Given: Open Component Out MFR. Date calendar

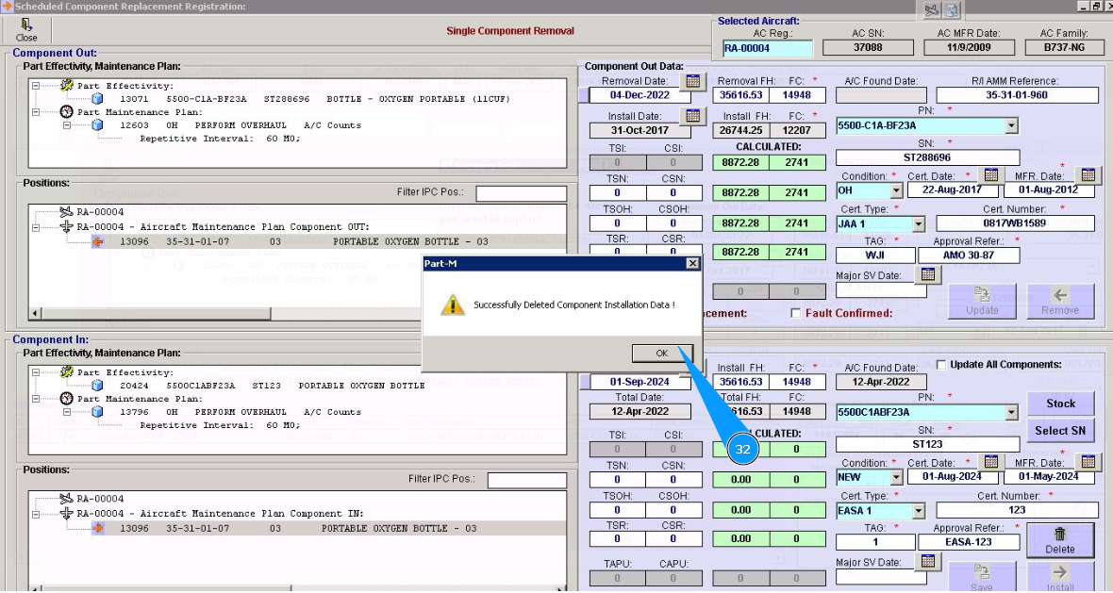Looking at the screenshot, I should pyautogui.click(x=1088, y=175).
